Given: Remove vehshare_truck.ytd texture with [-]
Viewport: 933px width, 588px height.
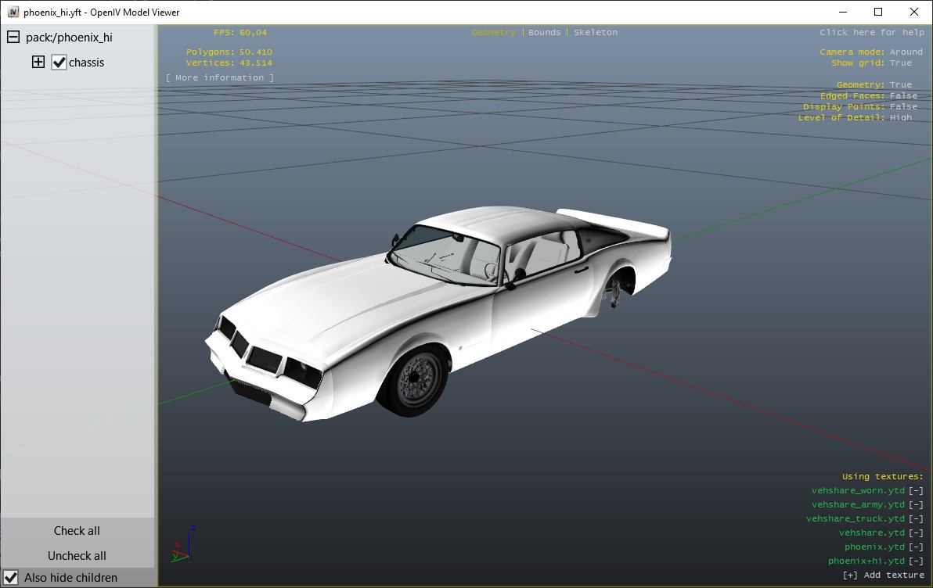Looking at the screenshot, I should (916, 518).
